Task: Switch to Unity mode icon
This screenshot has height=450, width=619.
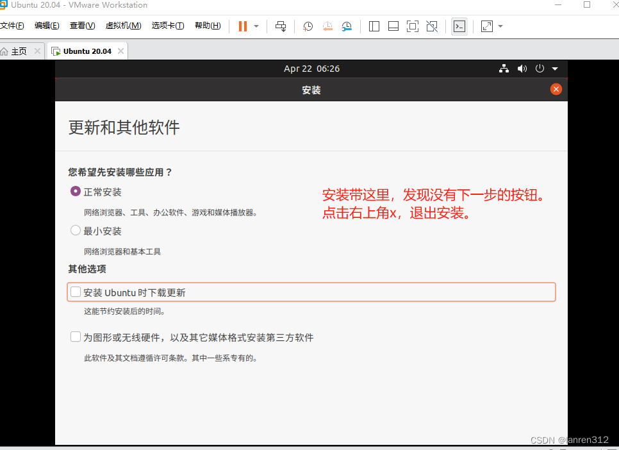Action: [x=432, y=26]
